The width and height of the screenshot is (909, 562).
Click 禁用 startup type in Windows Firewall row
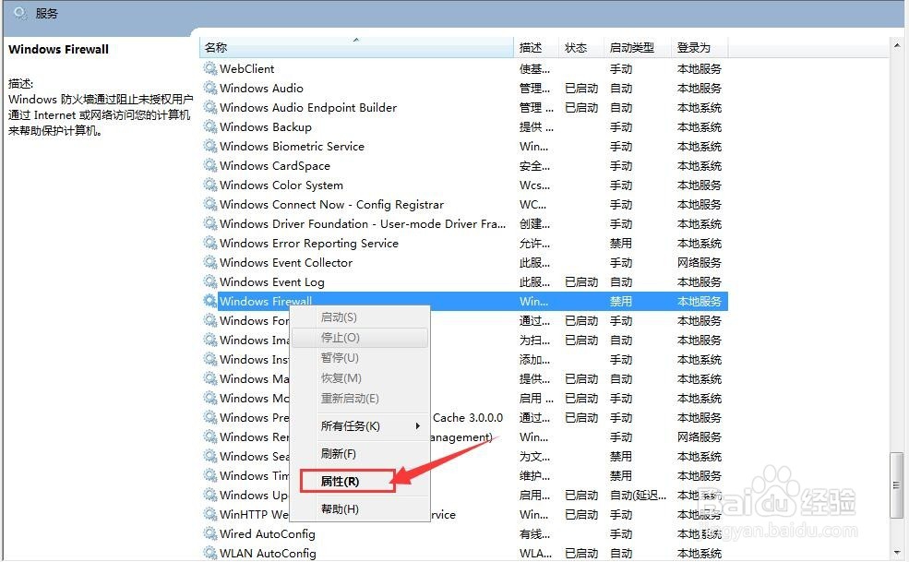pyautogui.click(x=621, y=301)
